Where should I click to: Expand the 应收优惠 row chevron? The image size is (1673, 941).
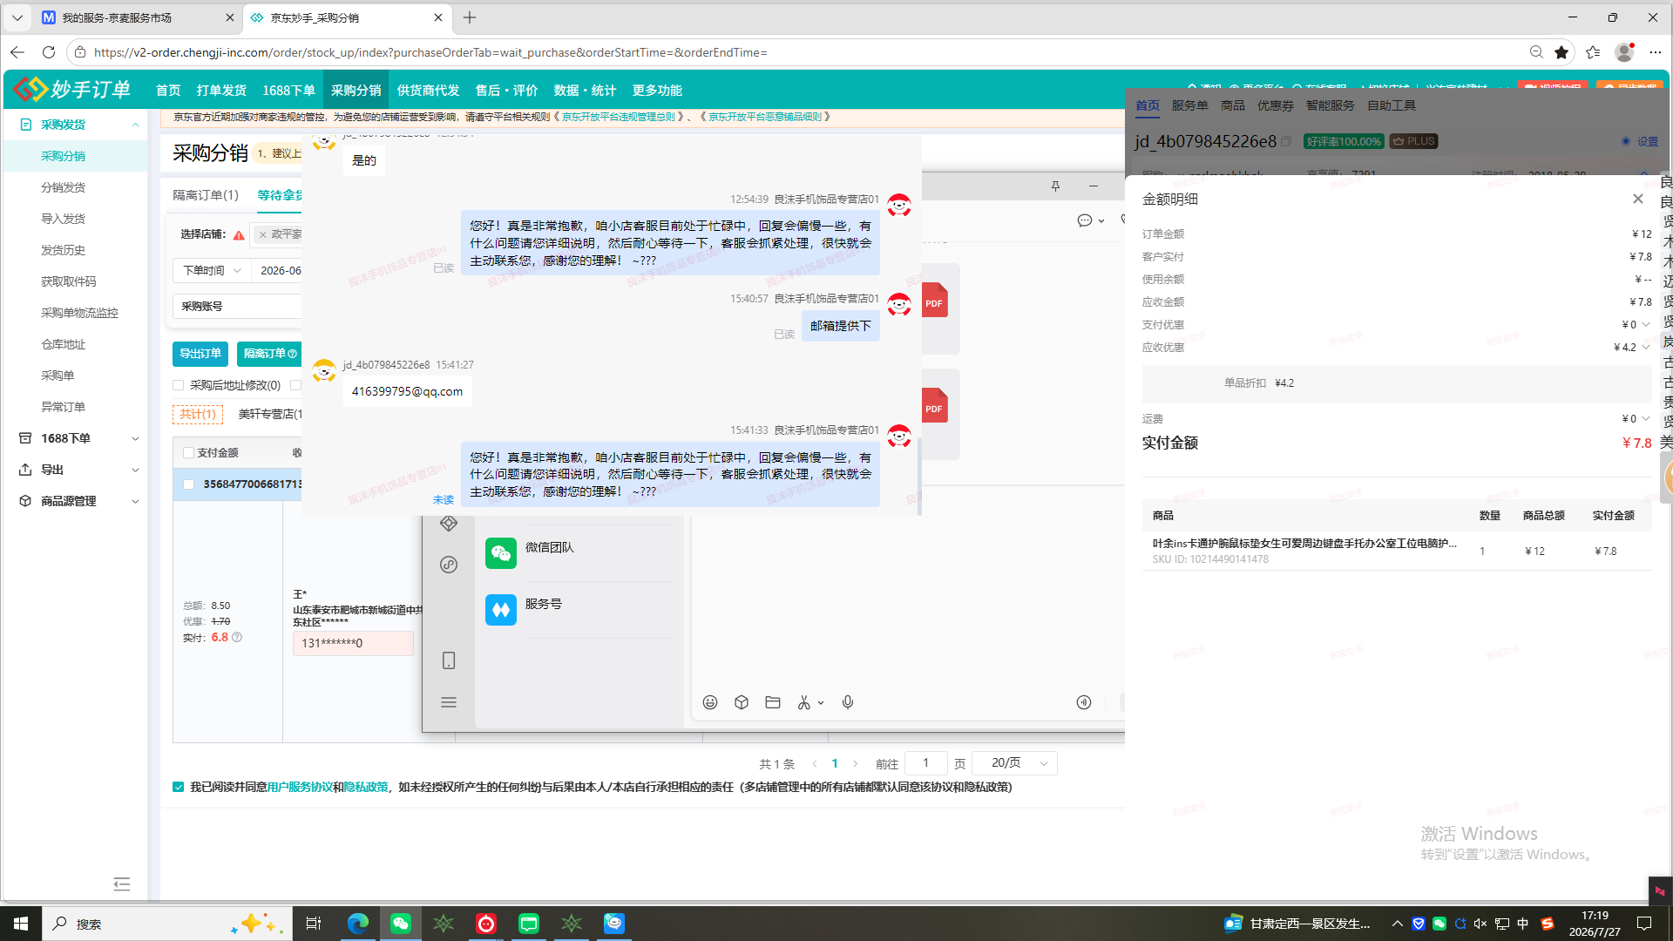click(x=1646, y=348)
